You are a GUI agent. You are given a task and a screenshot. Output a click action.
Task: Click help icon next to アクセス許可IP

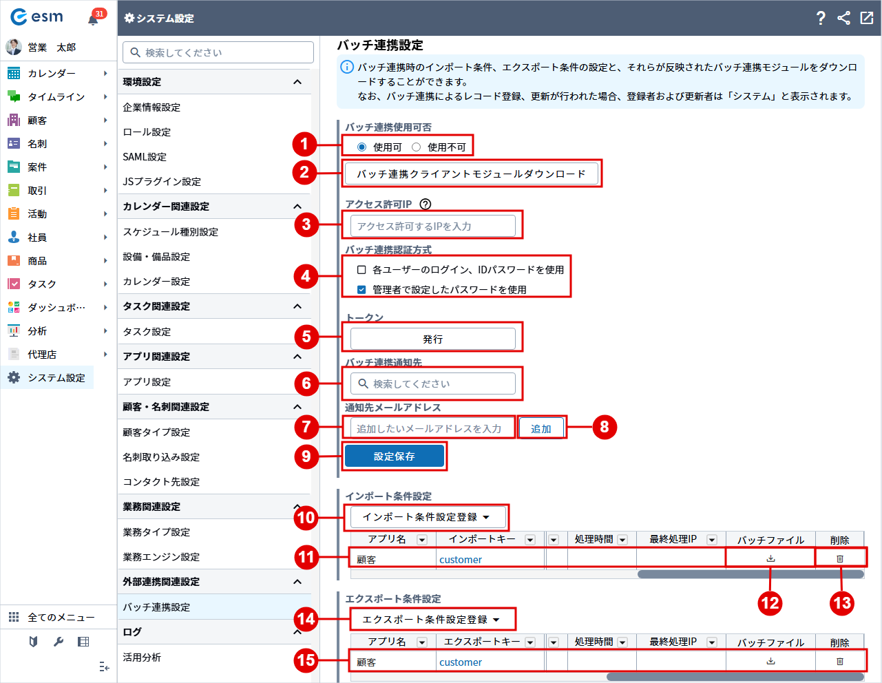pyautogui.click(x=426, y=204)
